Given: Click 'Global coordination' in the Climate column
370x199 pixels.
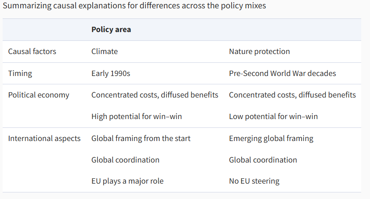Looking at the screenshot, I should point(125,160).
